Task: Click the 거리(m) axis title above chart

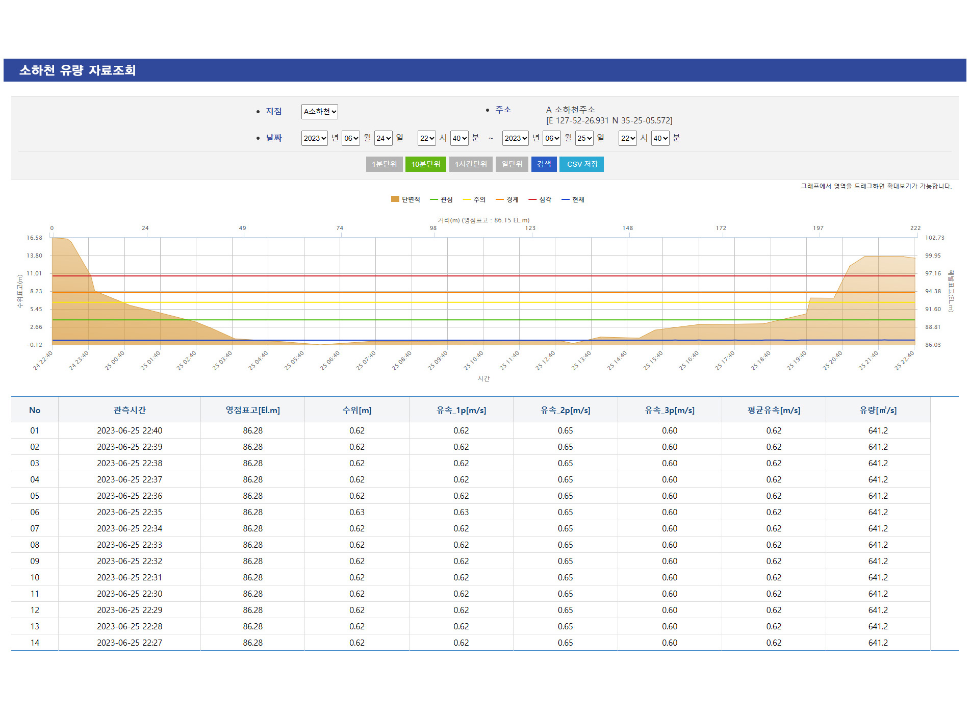Action: 483,220
